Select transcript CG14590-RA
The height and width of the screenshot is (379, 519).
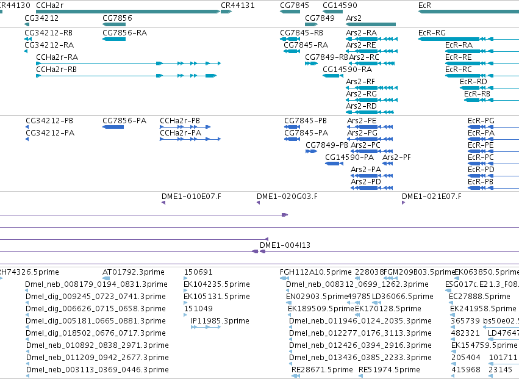332,76
